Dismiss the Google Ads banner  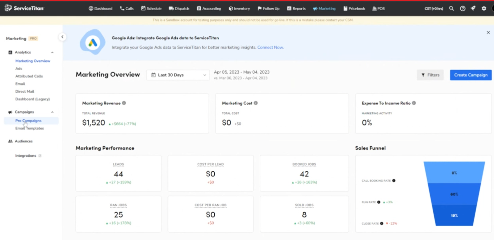tap(488, 32)
